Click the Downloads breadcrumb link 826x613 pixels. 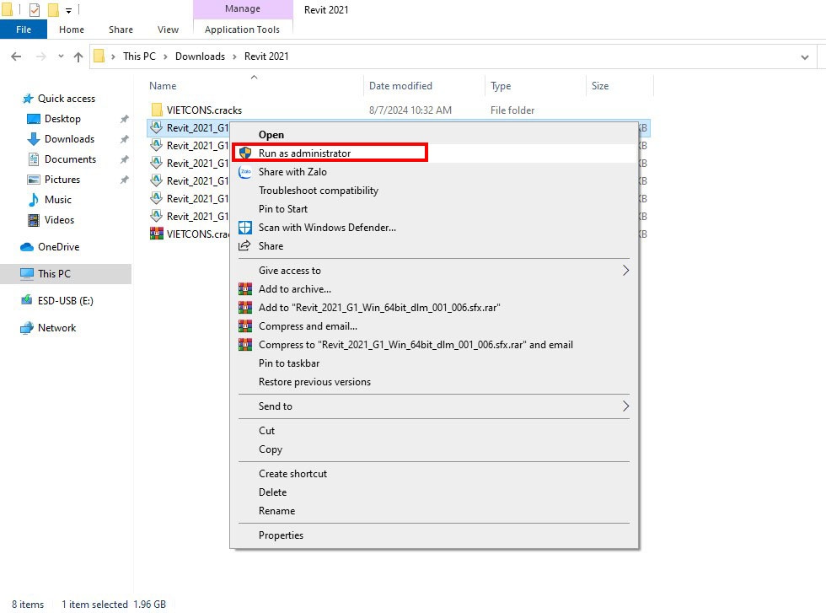tap(200, 56)
